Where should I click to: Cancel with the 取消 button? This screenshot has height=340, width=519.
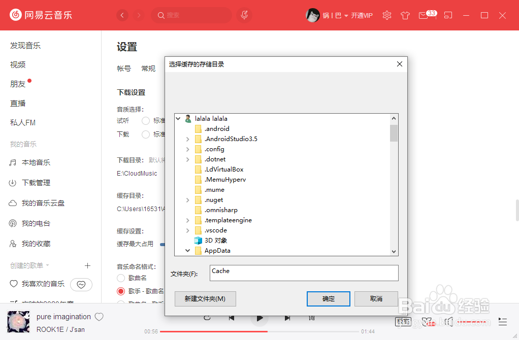pos(376,299)
